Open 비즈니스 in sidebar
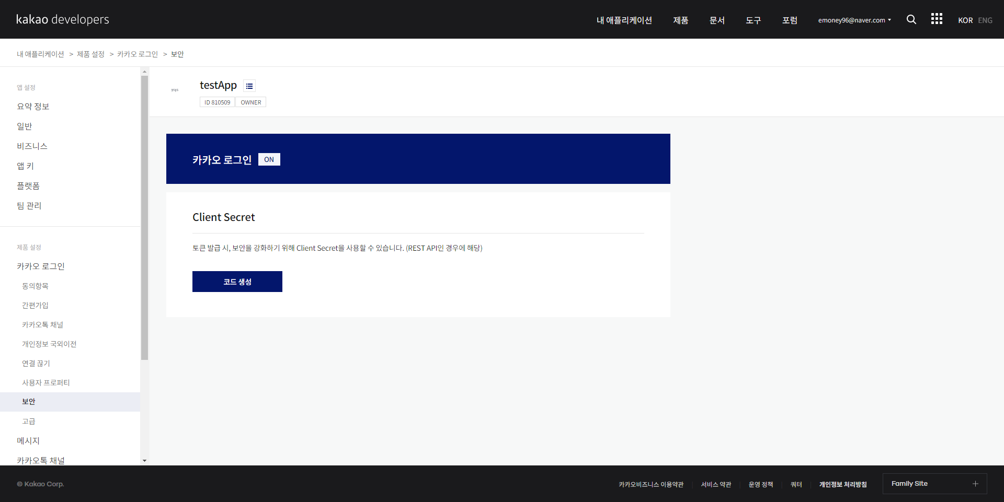Image resolution: width=1004 pixels, height=502 pixels. 32,146
